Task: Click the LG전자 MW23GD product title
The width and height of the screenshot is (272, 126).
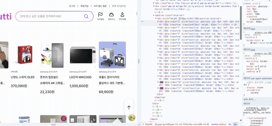Action: [81, 77]
